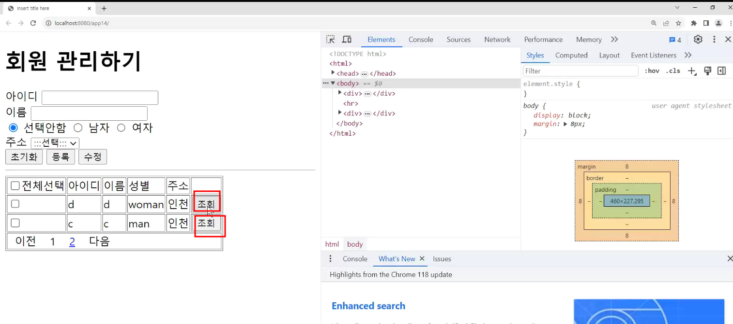Collapse the body element in DOM tree
This screenshot has height=324, width=733.
pyautogui.click(x=333, y=83)
